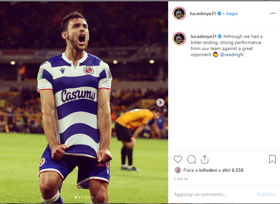The height and width of the screenshot is (204, 280).
Task: Open comments with the speech bubble icon
Action: (x=191, y=159)
